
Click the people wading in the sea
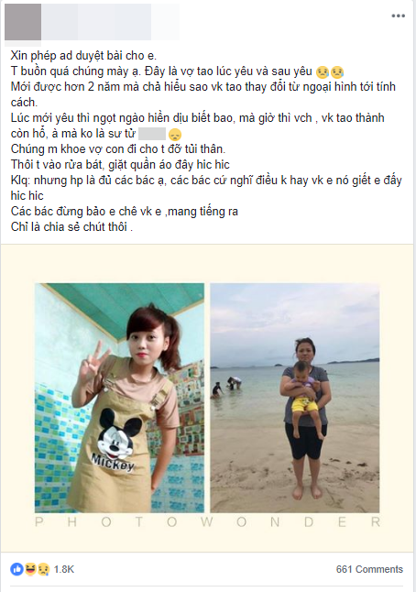click(x=227, y=387)
